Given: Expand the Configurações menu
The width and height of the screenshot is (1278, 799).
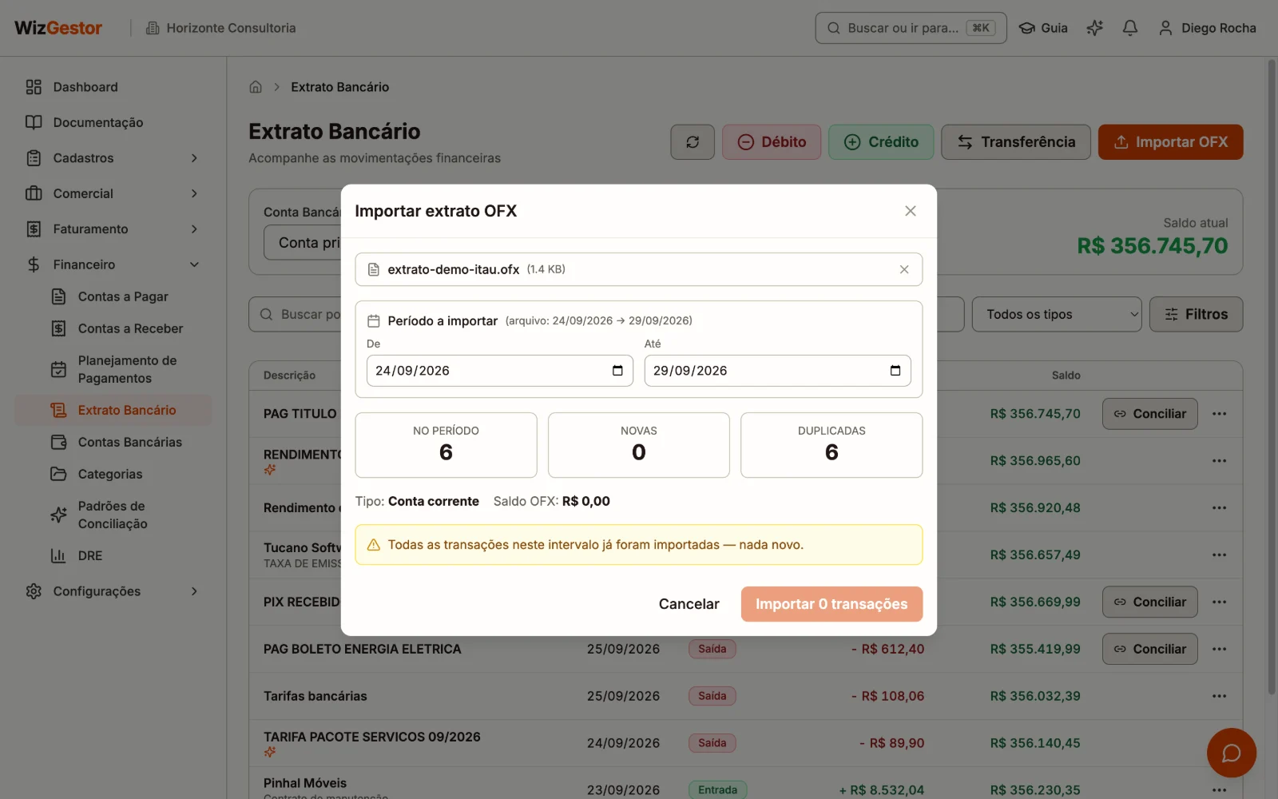Looking at the screenshot, I should 113,591.
